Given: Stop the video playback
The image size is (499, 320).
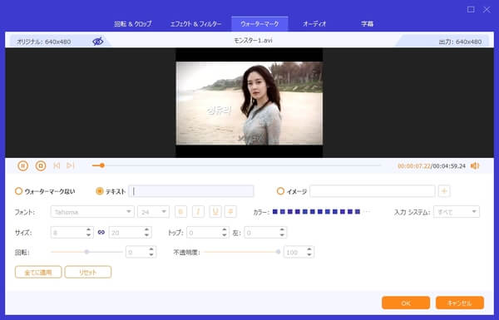Looking at the screenshot, I should 41,165.
